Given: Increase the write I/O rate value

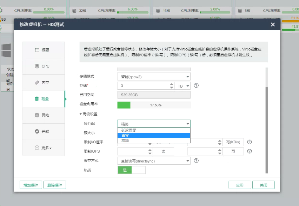Looking at the screenshot, I should 220,141.
